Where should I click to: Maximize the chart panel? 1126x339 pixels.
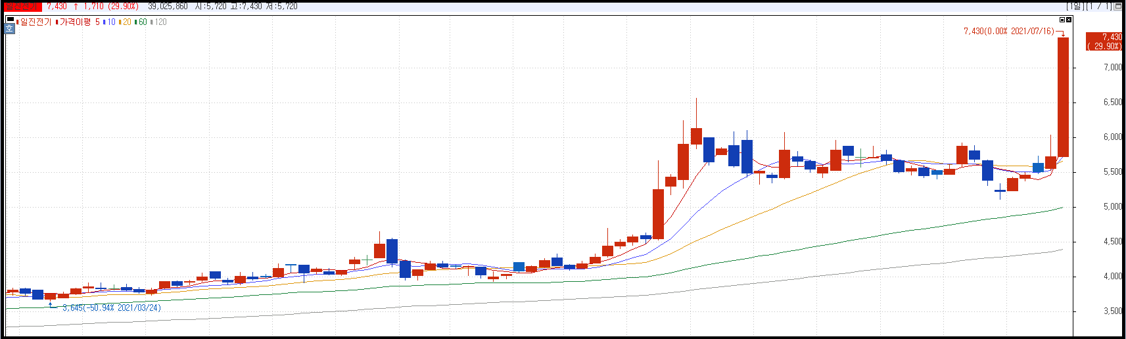pos(1062,20)
